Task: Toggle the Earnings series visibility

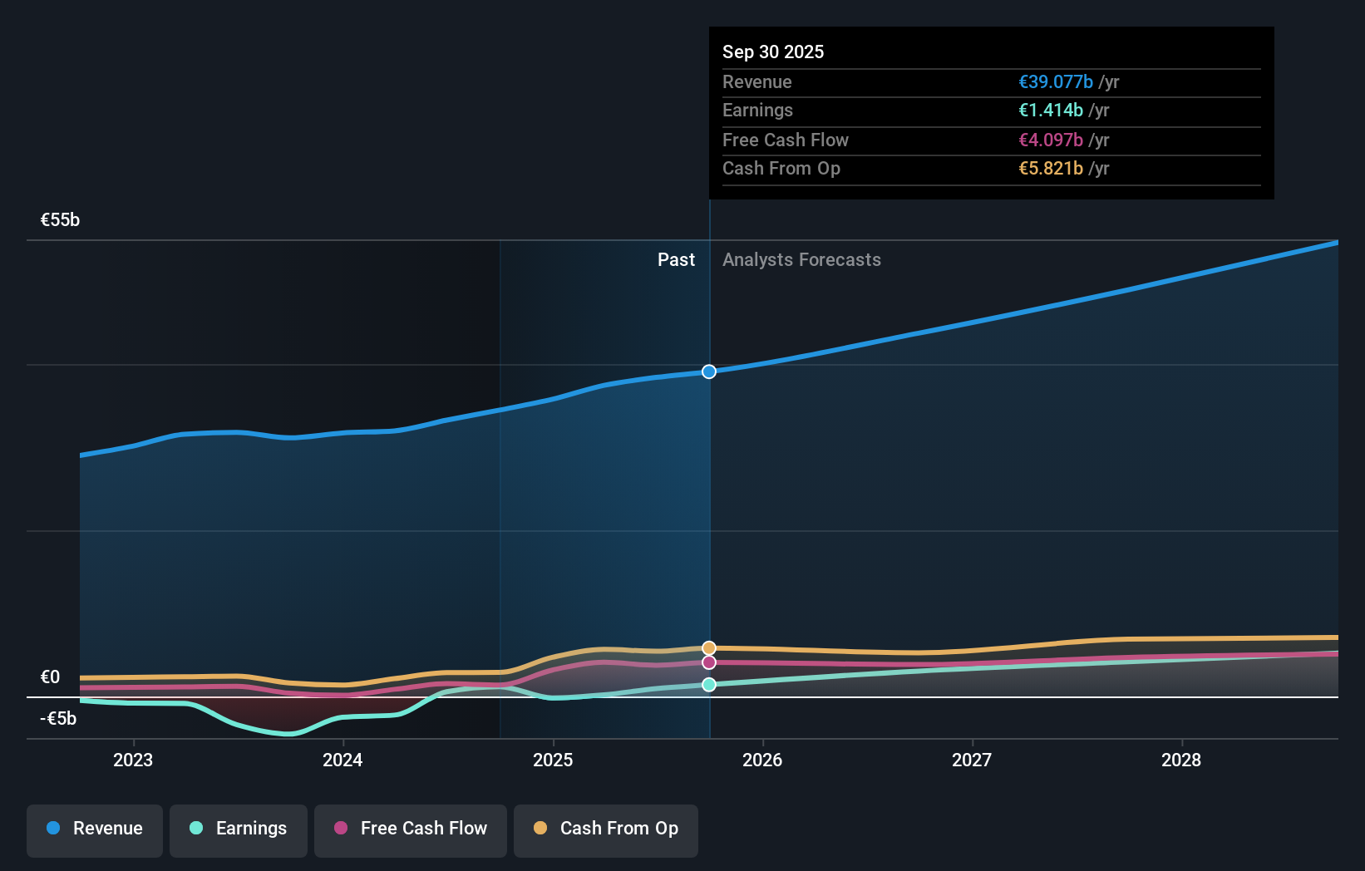Action: pos(239,829)
